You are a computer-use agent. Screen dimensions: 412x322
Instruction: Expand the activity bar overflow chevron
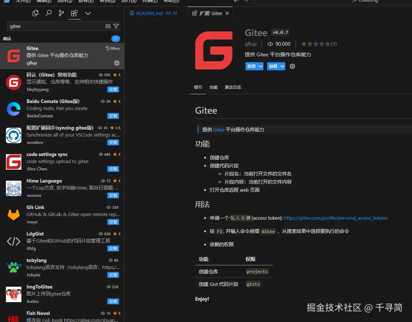[88, 13]
